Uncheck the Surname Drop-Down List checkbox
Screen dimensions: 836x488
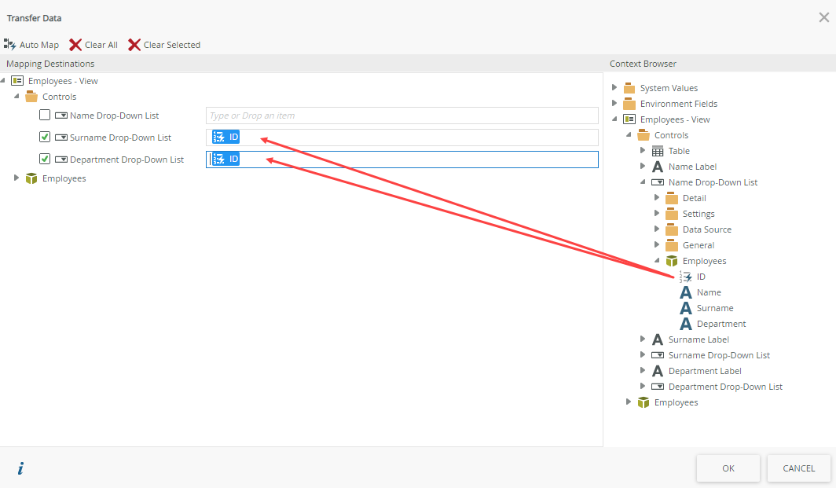click(45, 138)
